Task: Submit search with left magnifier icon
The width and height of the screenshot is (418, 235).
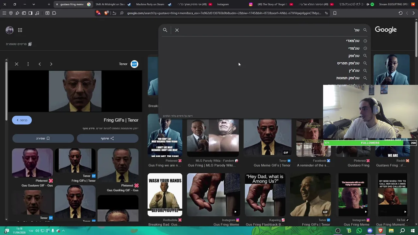Action: coord(165,30)
